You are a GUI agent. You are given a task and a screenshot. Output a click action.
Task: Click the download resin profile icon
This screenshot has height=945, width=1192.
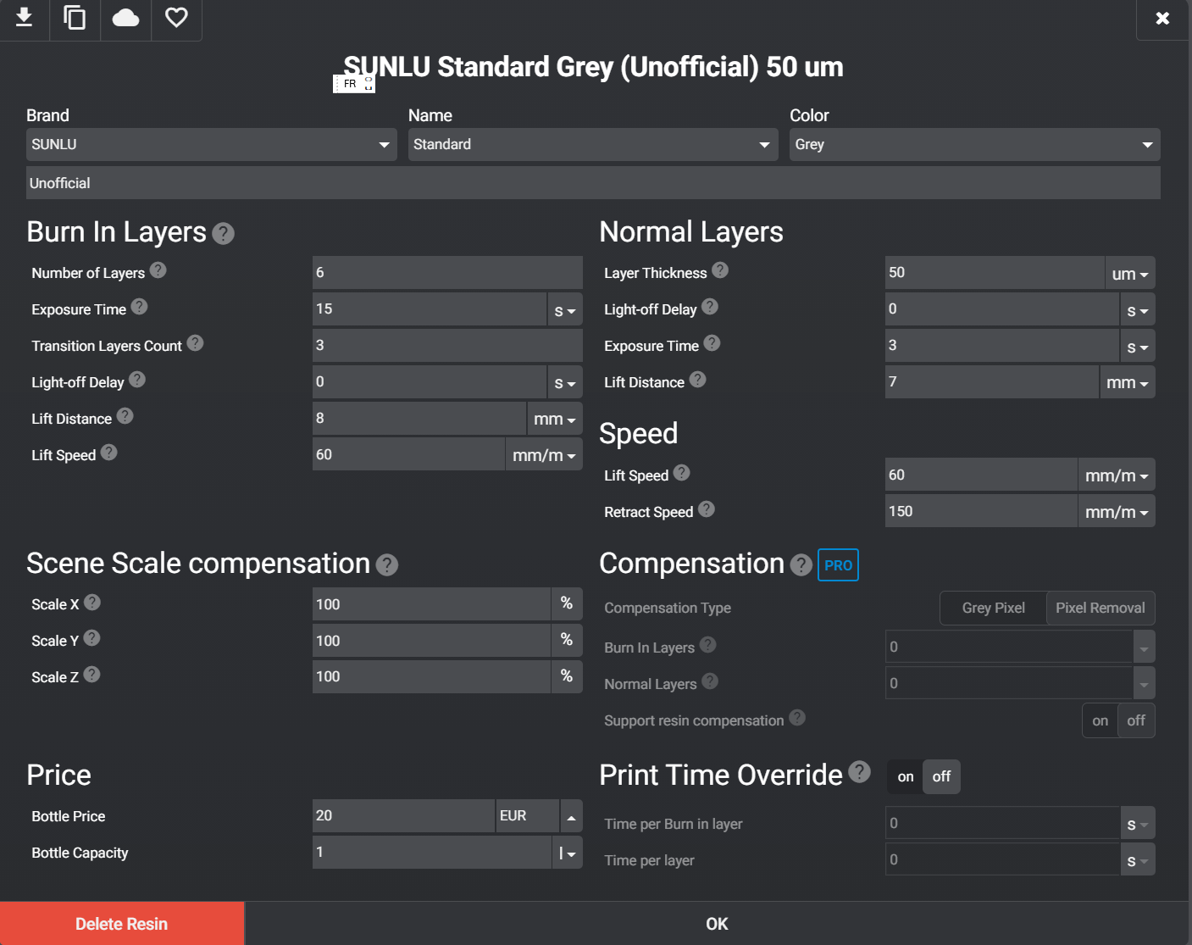click(x=25, y=18)
